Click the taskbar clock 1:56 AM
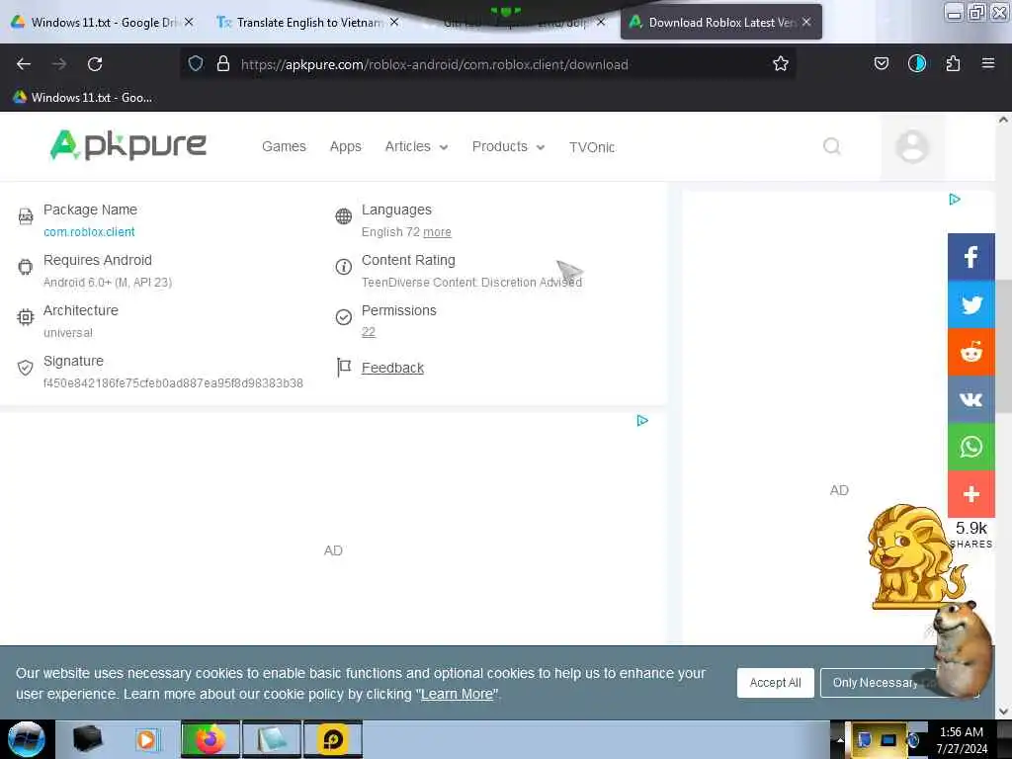Viewport: 1012px width, 759px height. (x=961, y=732)
